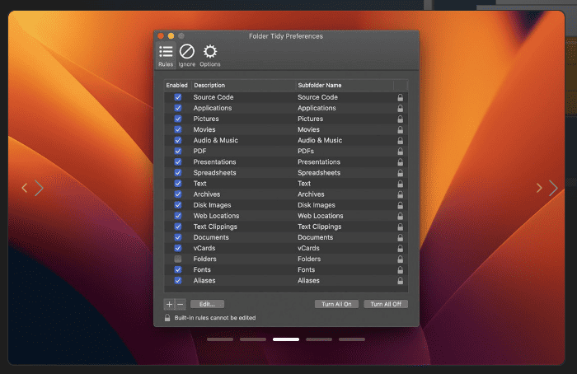Jump to the second slideshow indicator

point(253,339)
